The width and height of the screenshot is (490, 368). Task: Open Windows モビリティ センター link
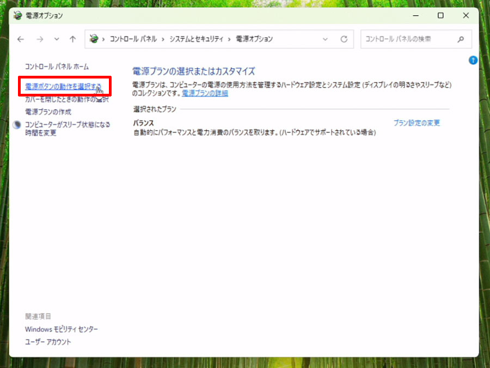point(62,329)
